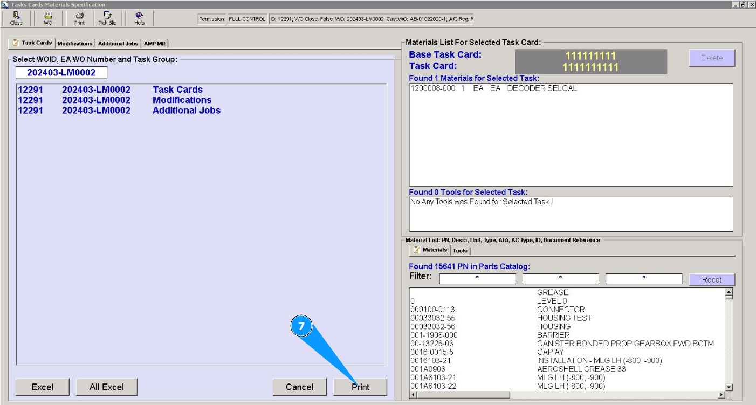Open the AMP MR tab
756x405 pixels.
click(155, 44)
